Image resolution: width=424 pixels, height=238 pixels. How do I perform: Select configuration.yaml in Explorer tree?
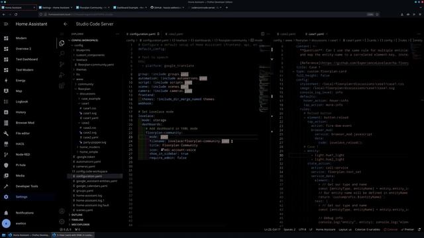(x=95, y=177)
